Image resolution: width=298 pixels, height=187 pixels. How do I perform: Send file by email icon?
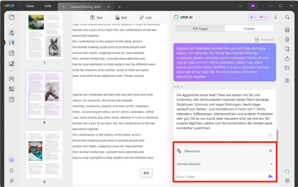click(287, 68)
